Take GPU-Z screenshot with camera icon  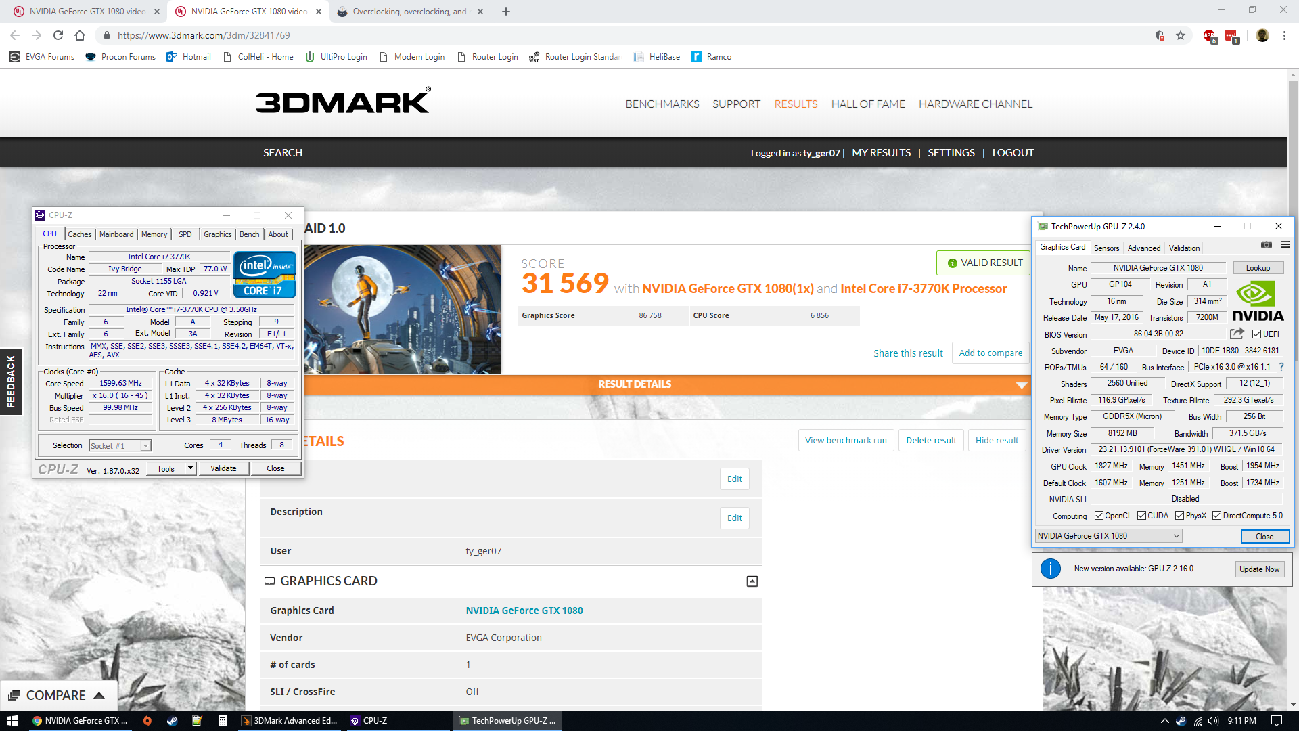(x=1267, y=244)
